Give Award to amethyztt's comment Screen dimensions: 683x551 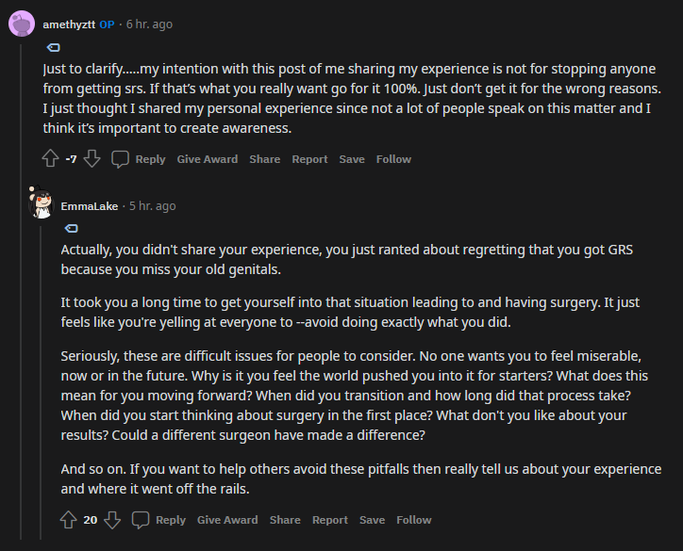[207, 159]
